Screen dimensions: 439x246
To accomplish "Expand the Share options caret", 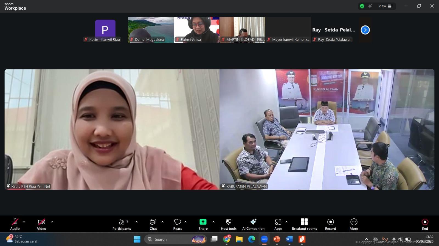I will (x=213, y=222).
